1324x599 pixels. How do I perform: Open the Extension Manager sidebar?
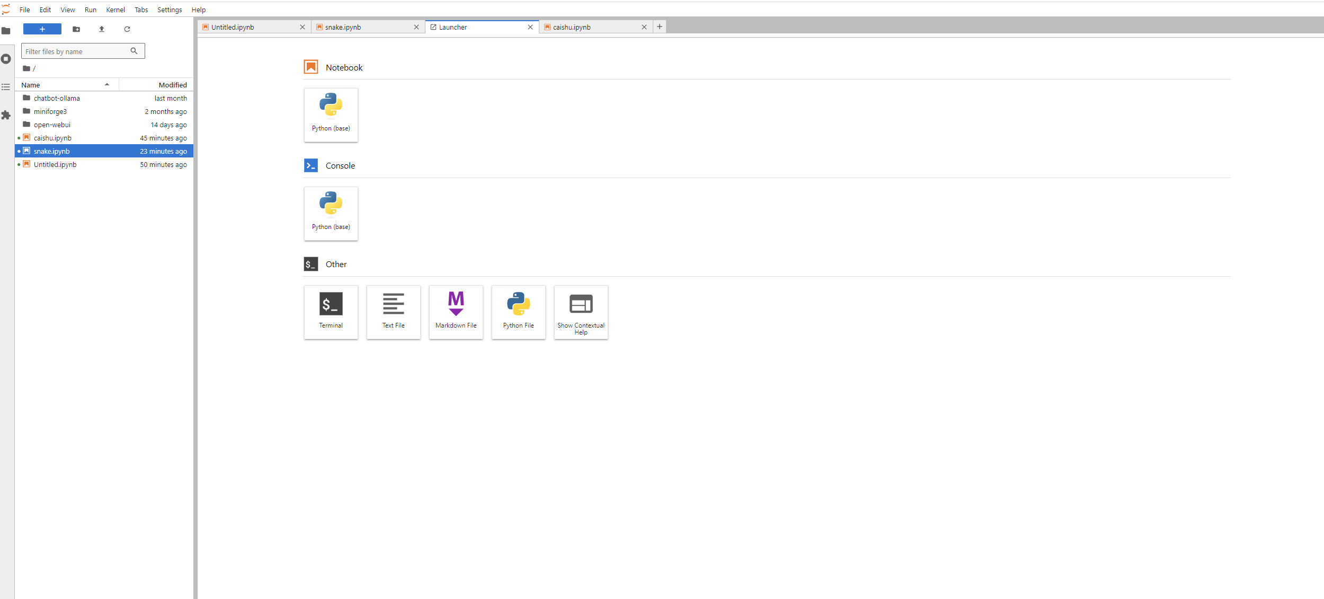point(6,115)
